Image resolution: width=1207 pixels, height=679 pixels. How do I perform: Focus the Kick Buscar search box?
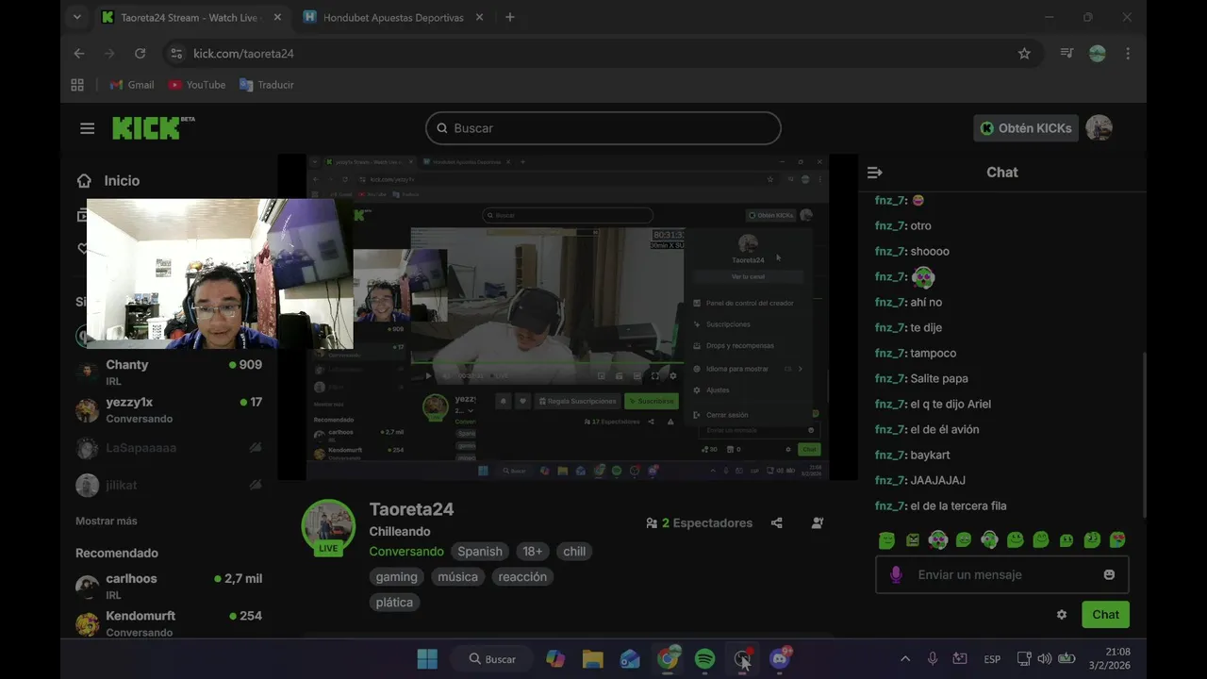[x=603, y=128]
